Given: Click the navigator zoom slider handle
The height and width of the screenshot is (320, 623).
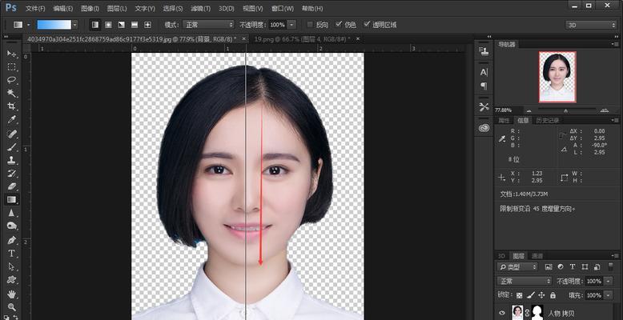Looking at the screenshot, I should [x=565, y=110].
